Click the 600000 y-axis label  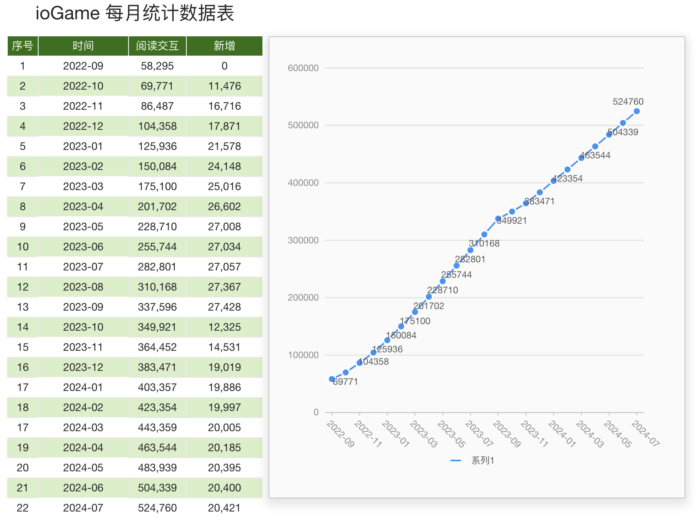point(303,68)
